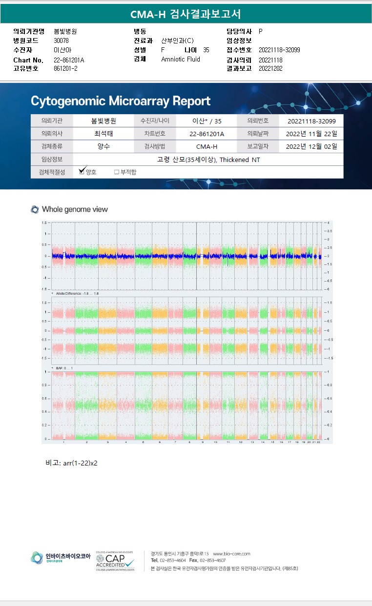This screenshot has width=372, height=606.
Task: Select the Cytogenomic Microarray Report heading
Action: click(x=121, y=101)
